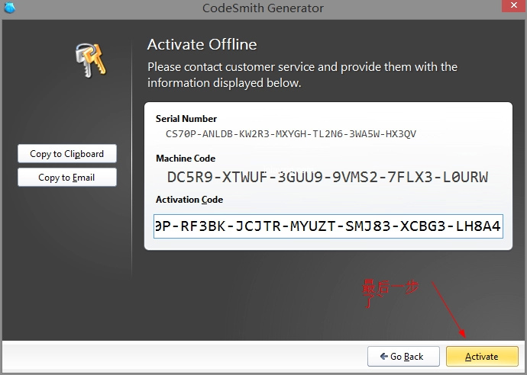Click the Go Back button
The width and height of the screenshot is (527, 375).
pos(403,356)
